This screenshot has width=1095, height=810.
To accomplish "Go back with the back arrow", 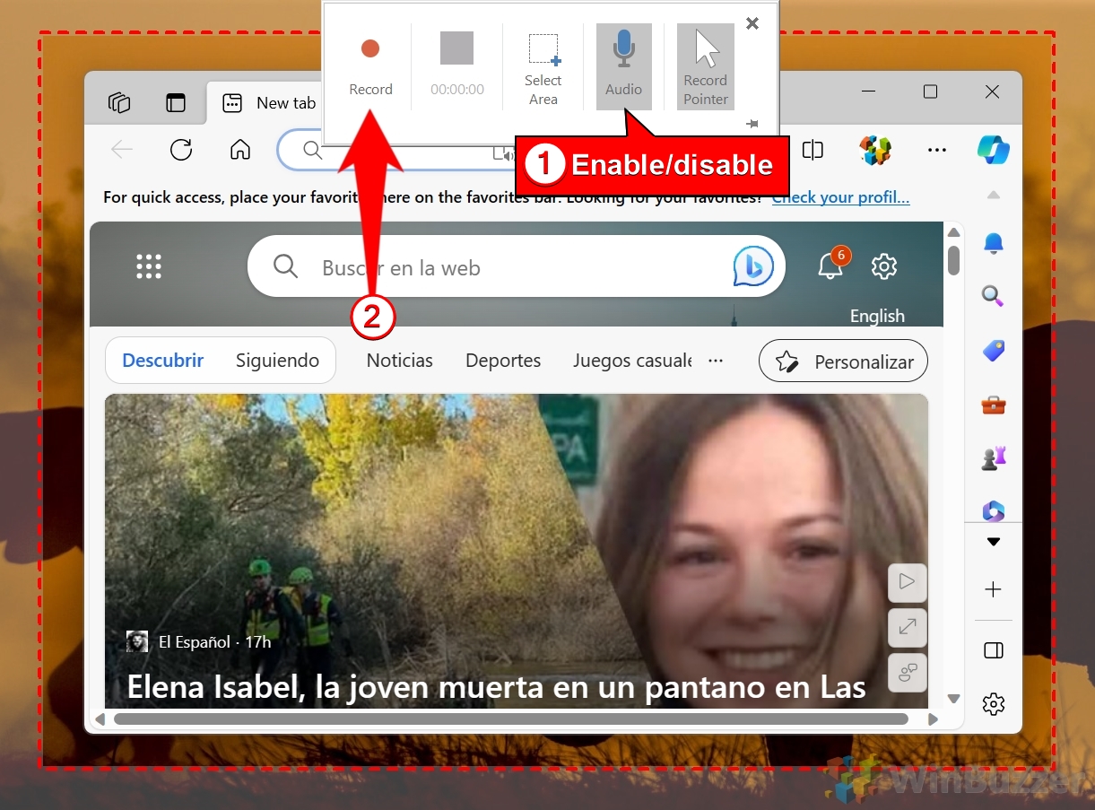I will [122, 150].
